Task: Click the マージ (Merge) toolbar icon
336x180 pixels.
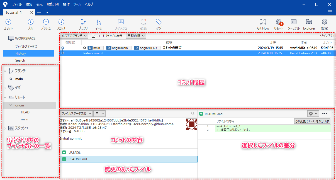Action: 99,24
